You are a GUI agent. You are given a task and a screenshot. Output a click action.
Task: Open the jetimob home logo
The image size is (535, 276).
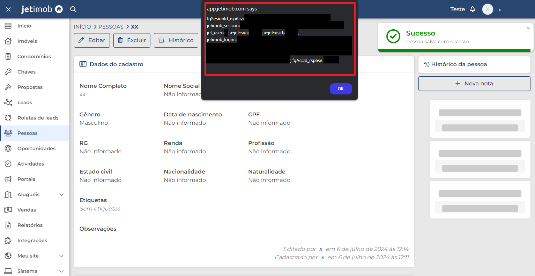tap(42, 9)
